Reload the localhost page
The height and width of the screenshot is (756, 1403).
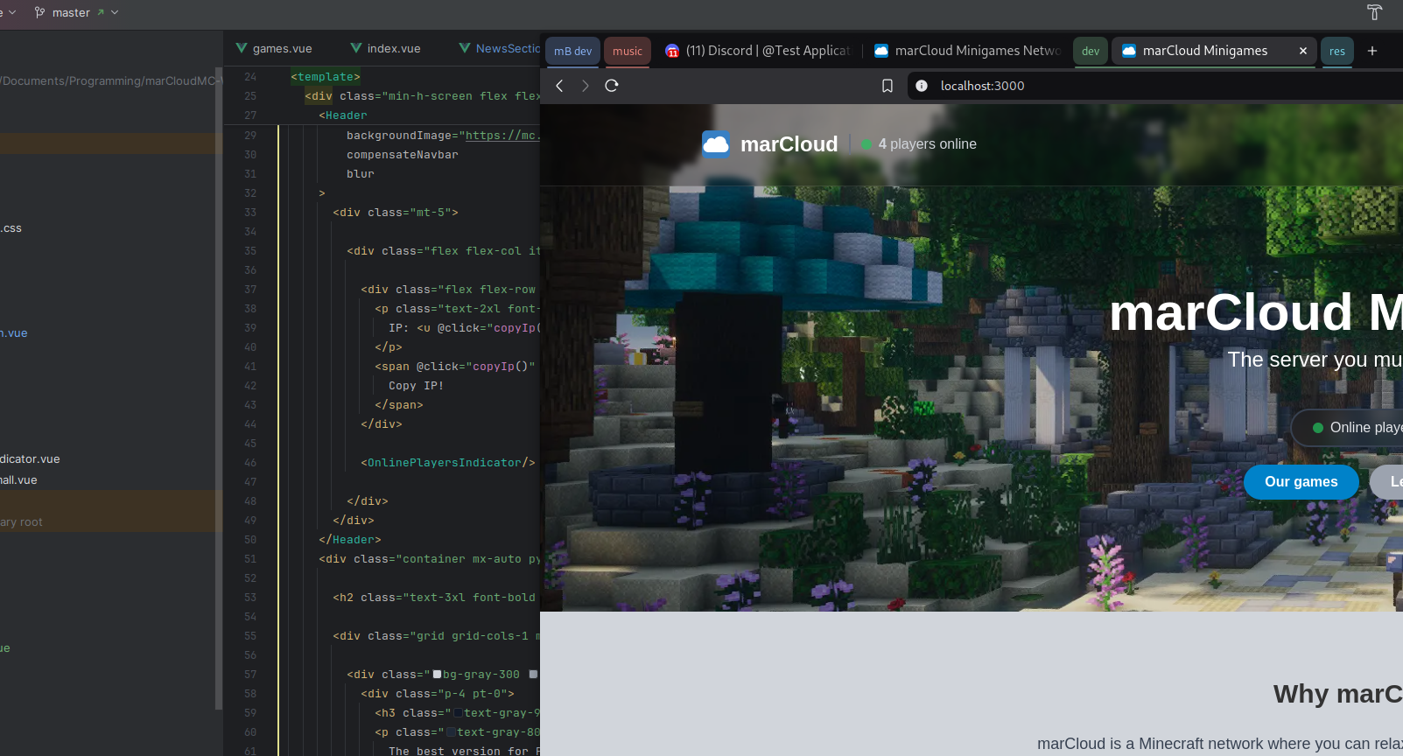click(x=612, y=86)
